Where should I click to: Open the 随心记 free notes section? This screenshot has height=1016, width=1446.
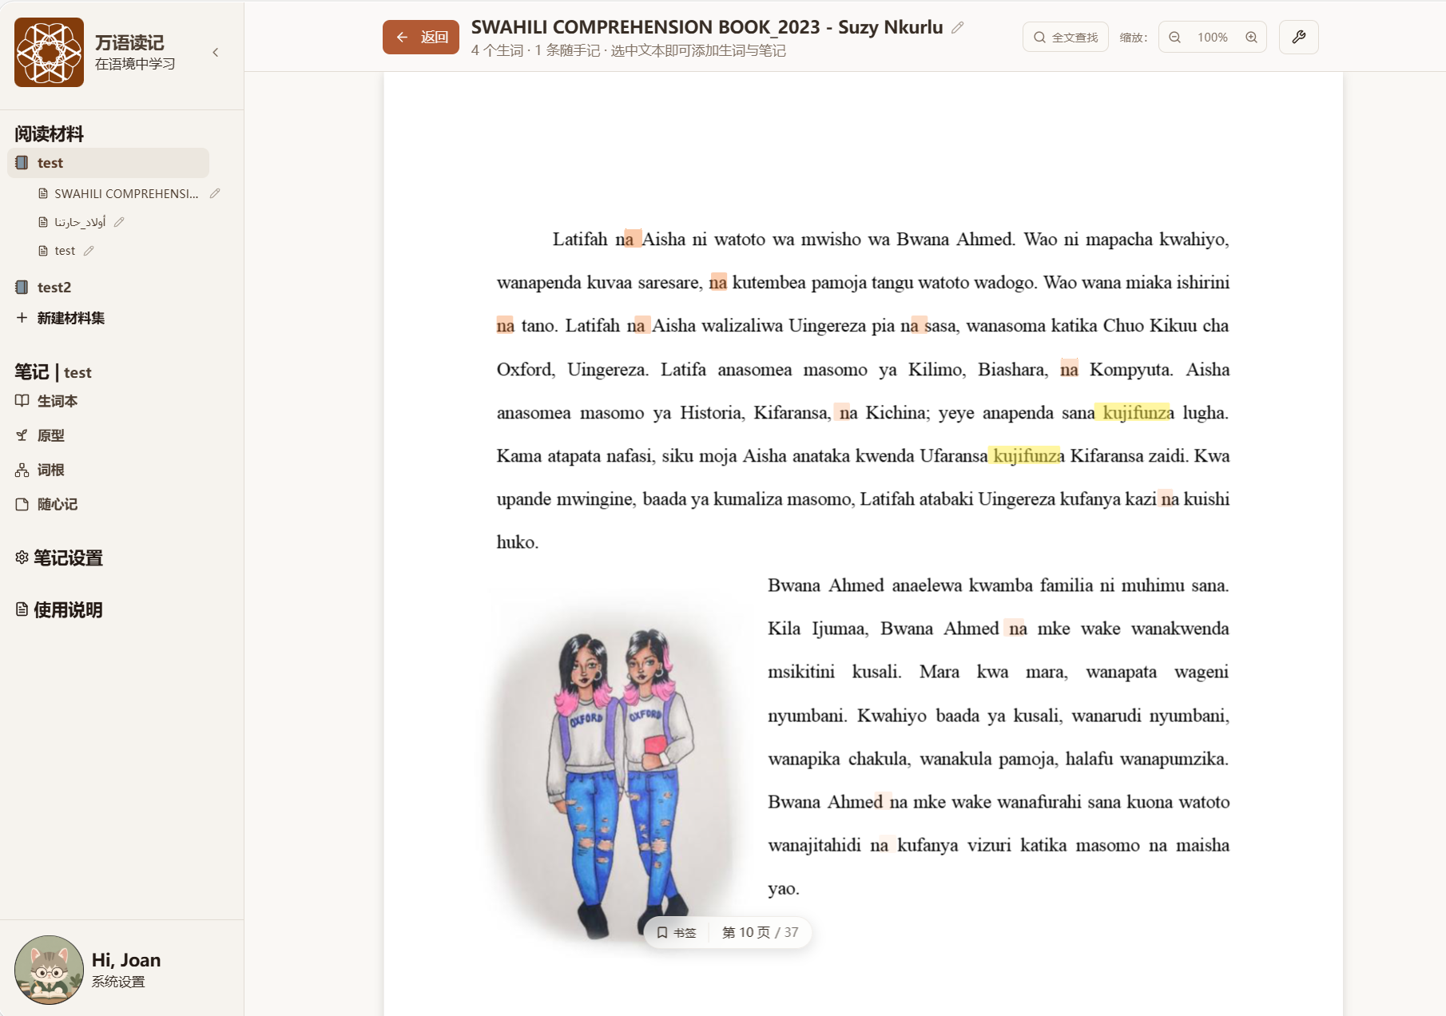coord(46,504)
